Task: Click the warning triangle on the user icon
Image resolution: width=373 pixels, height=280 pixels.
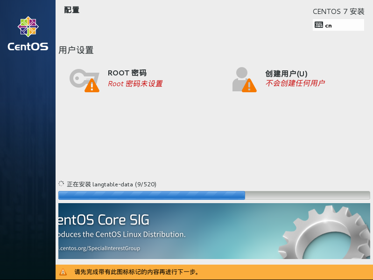Action: pos(249,85)
